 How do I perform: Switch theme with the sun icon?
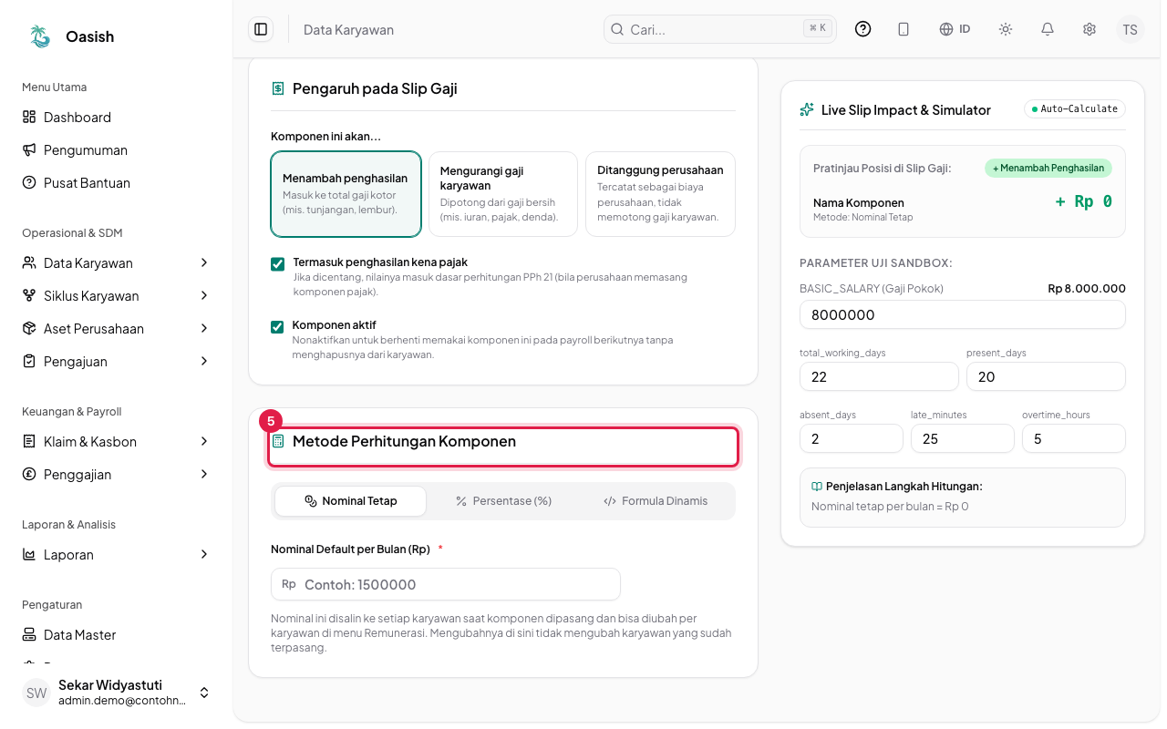(x=1006, y=29)
